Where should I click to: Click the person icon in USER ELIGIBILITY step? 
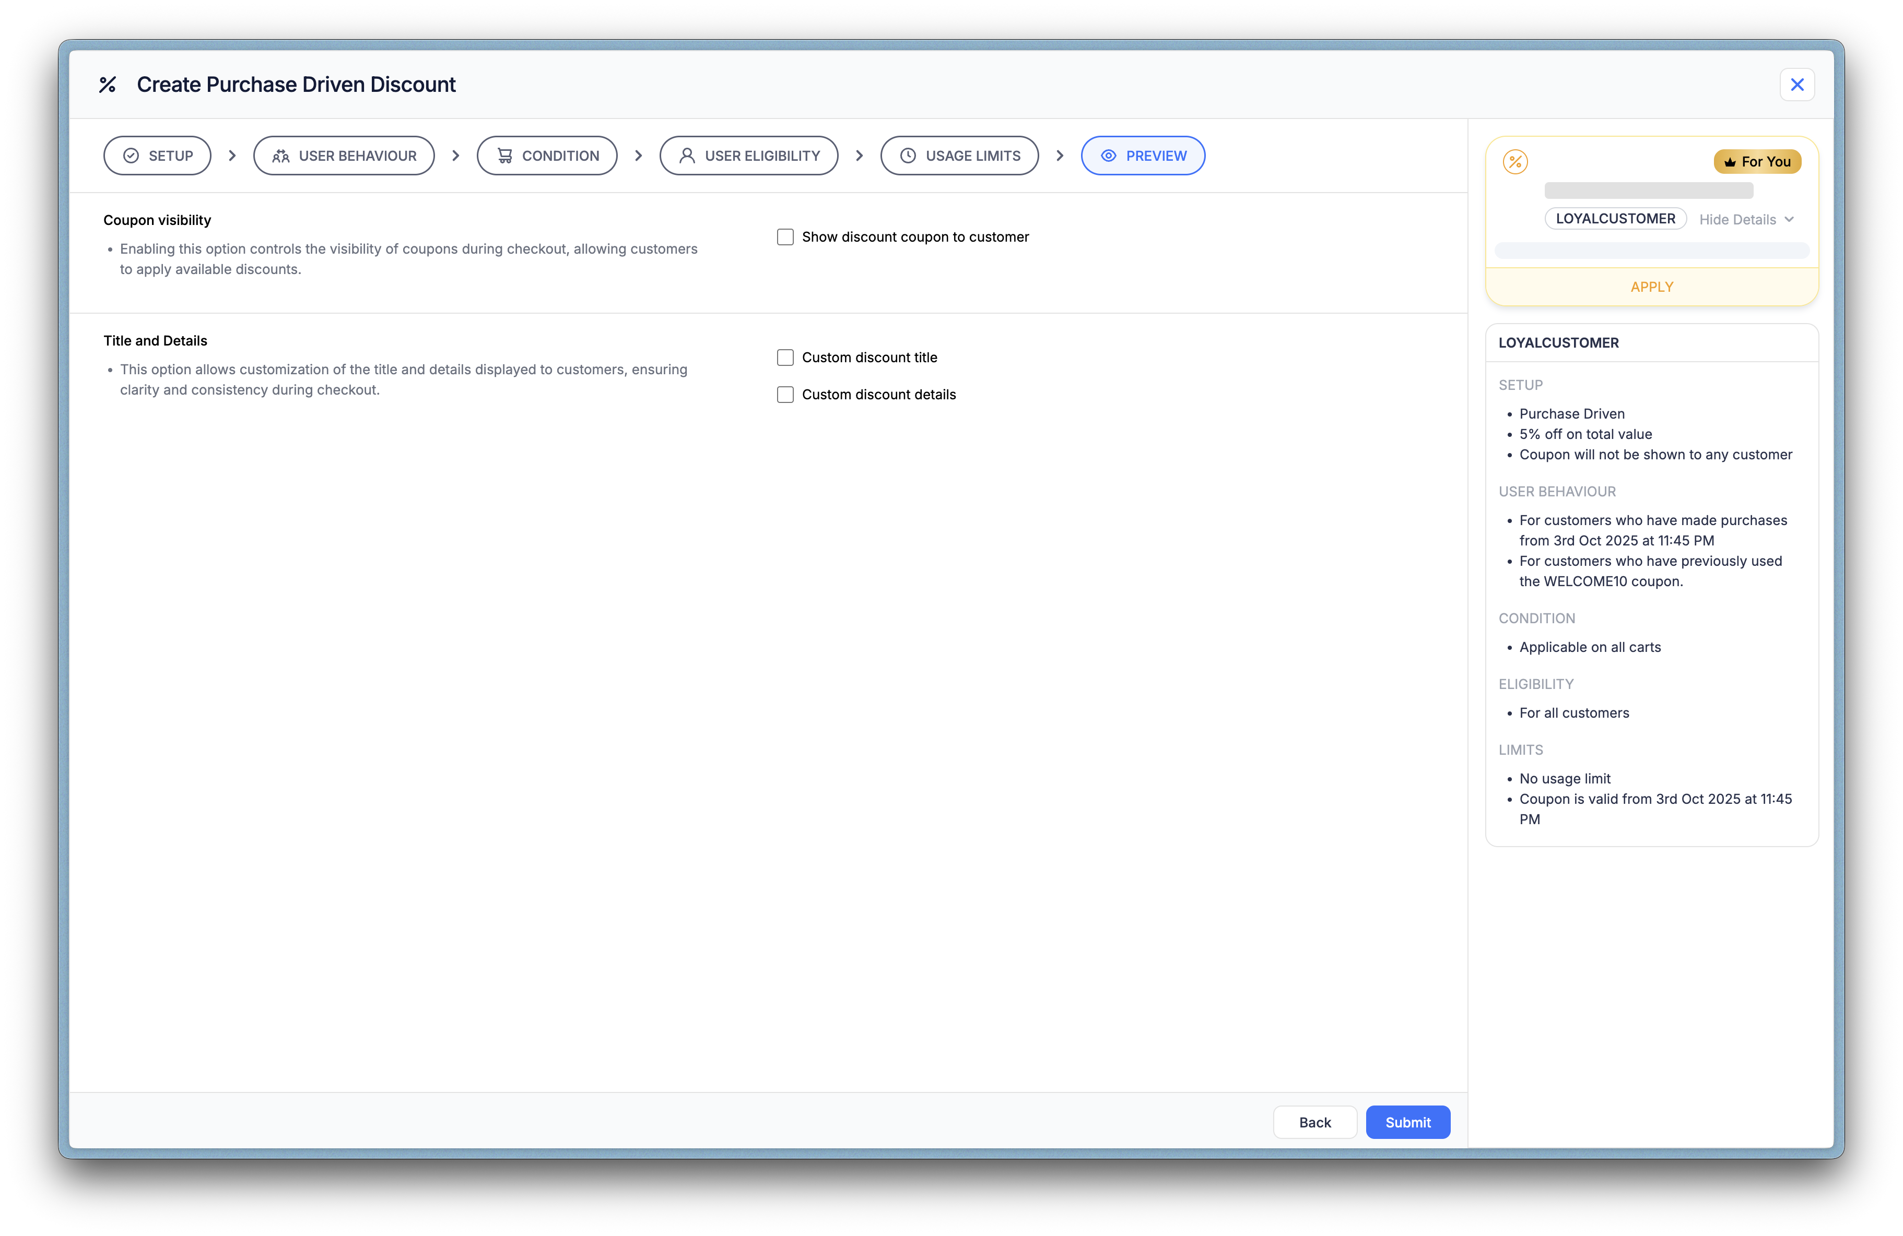[x=687, y=156]
